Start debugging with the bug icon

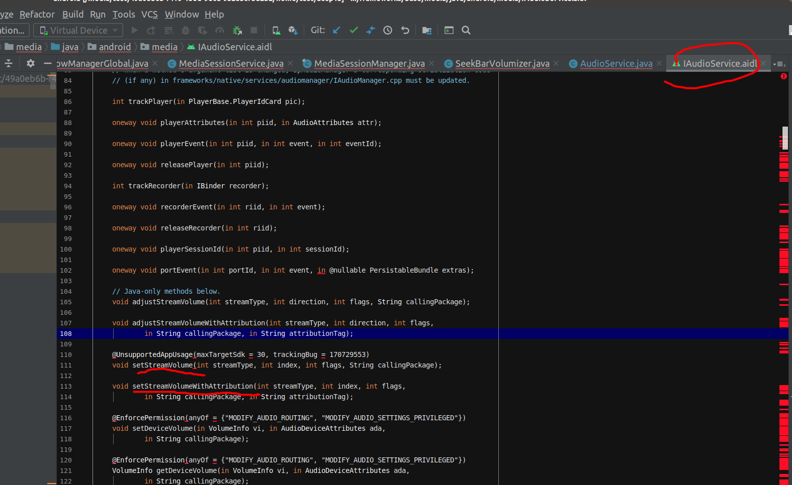point(186,30)
